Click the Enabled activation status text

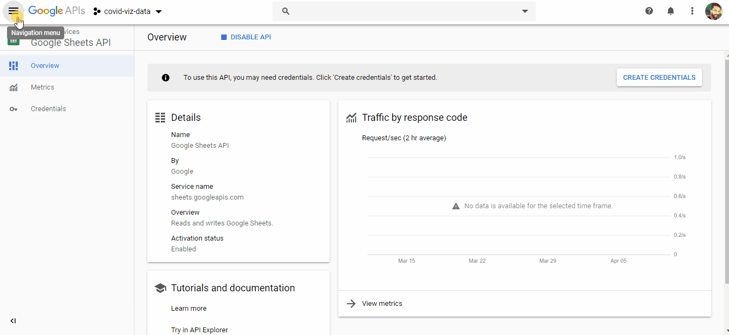(183, 249)
